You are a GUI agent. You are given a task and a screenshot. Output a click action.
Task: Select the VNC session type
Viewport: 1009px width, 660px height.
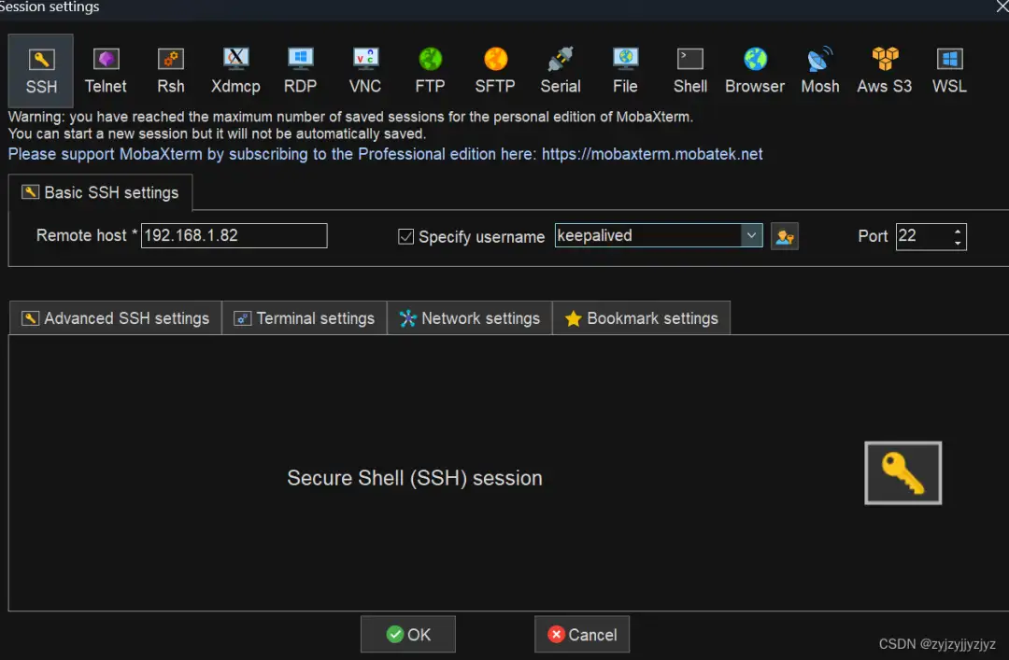[365, 71]
